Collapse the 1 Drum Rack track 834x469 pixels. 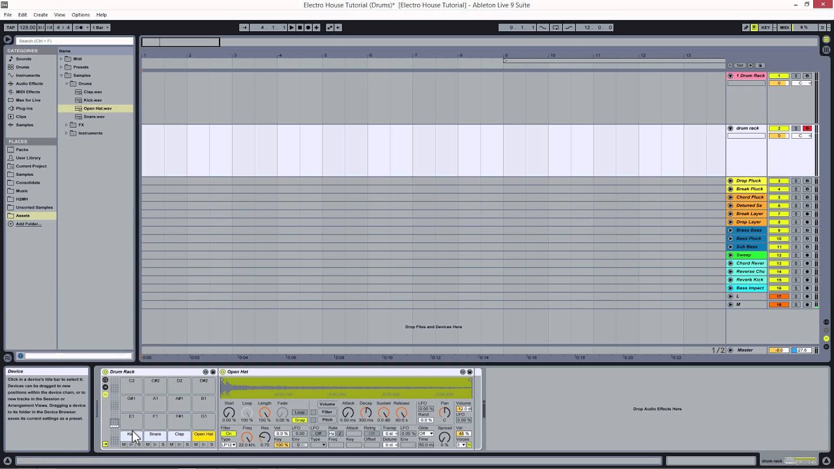point(730,76)
